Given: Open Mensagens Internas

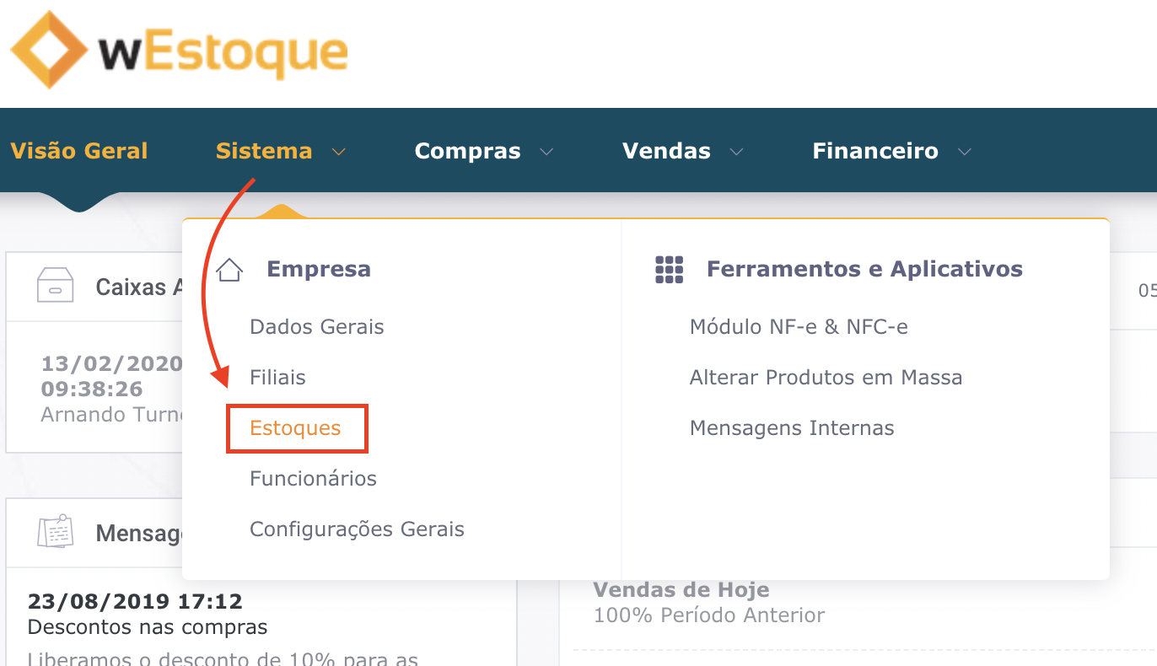Looking at the screenshot, I should click(791, 427).
